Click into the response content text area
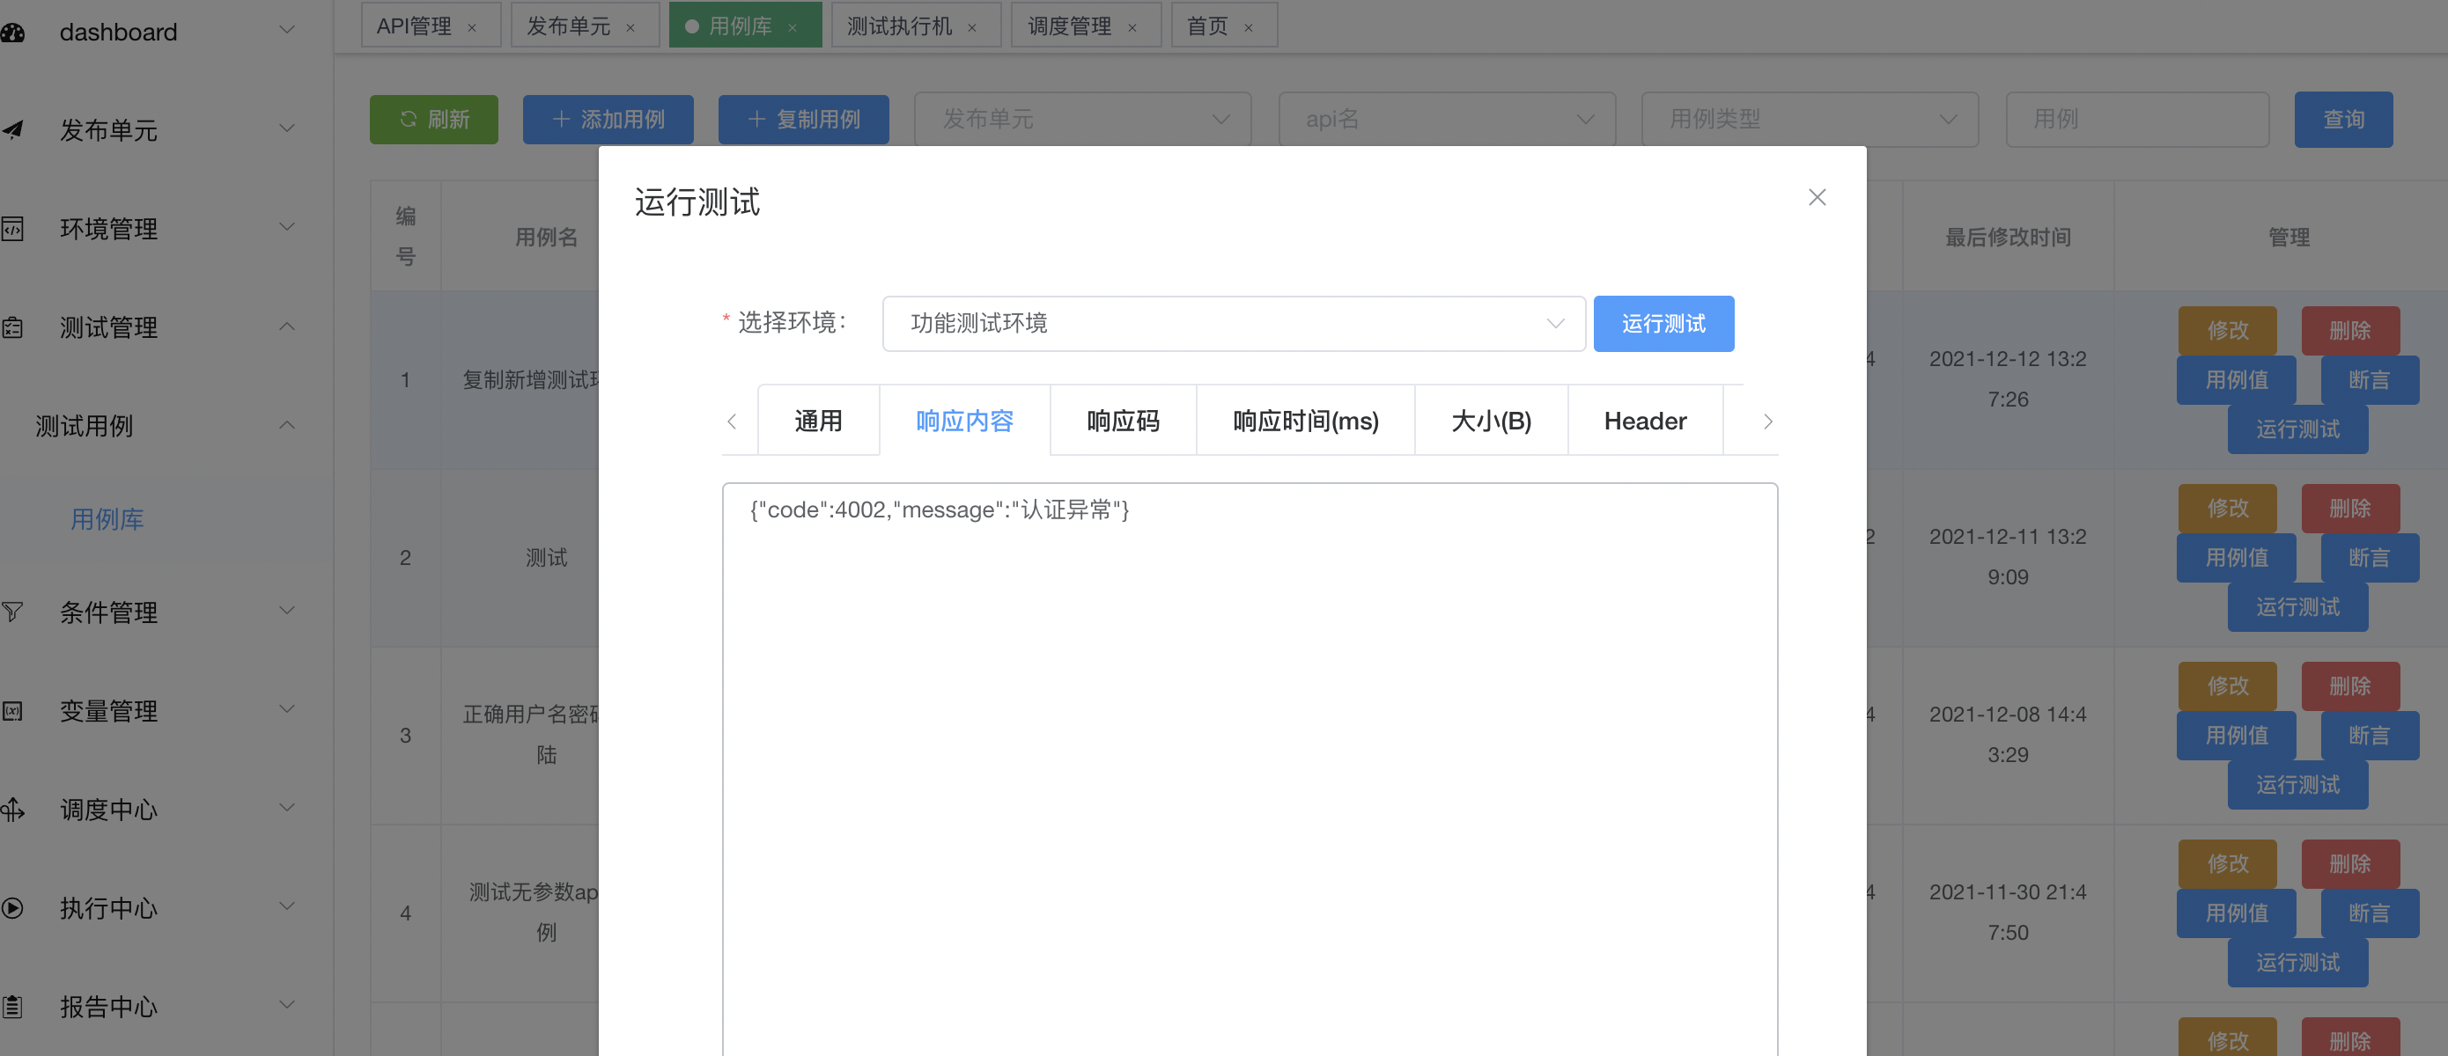2448x1056 pixels. click(x=1250, y=769)
